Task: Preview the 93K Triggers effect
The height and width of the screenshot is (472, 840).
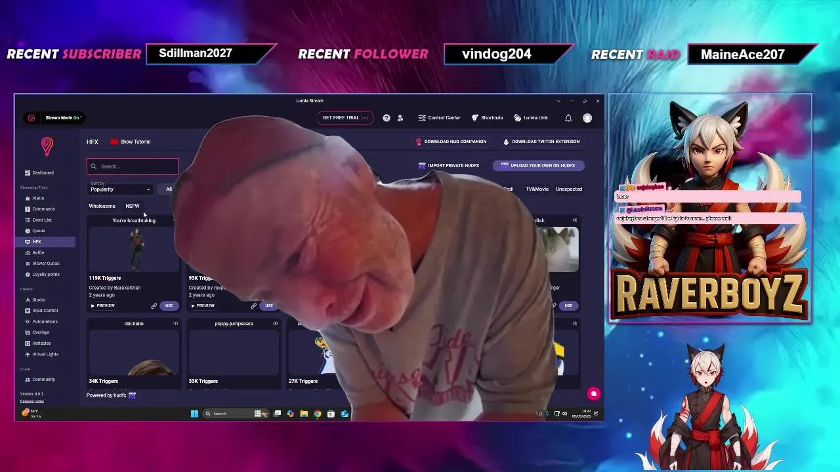Action: click(x=203, y=305)
